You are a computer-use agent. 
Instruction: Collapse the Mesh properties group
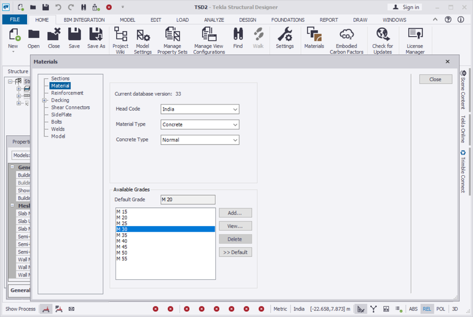12,205
